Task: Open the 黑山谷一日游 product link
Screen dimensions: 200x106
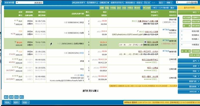Action: click(x=153, y=42)
